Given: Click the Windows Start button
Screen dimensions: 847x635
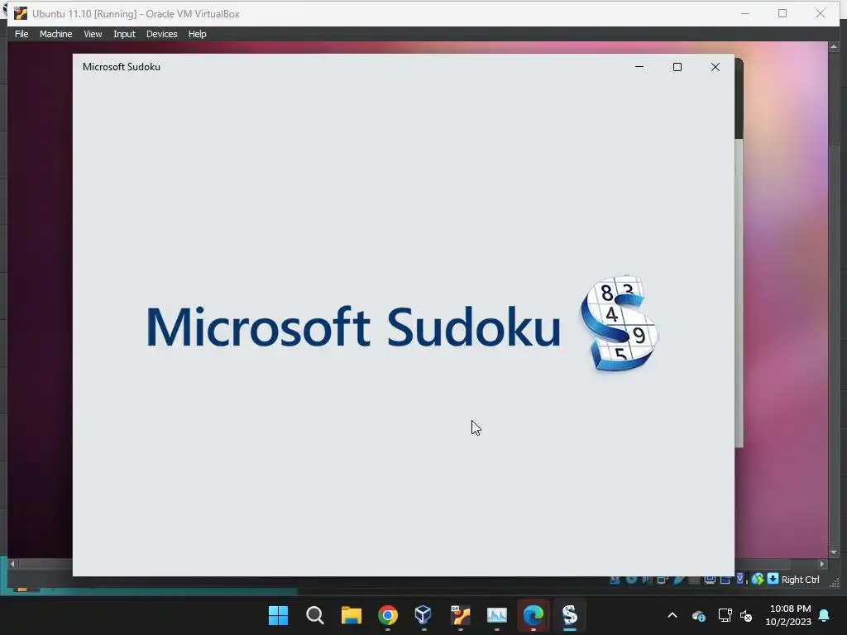Looking at the screenshot, I should (x=278, y=615).
